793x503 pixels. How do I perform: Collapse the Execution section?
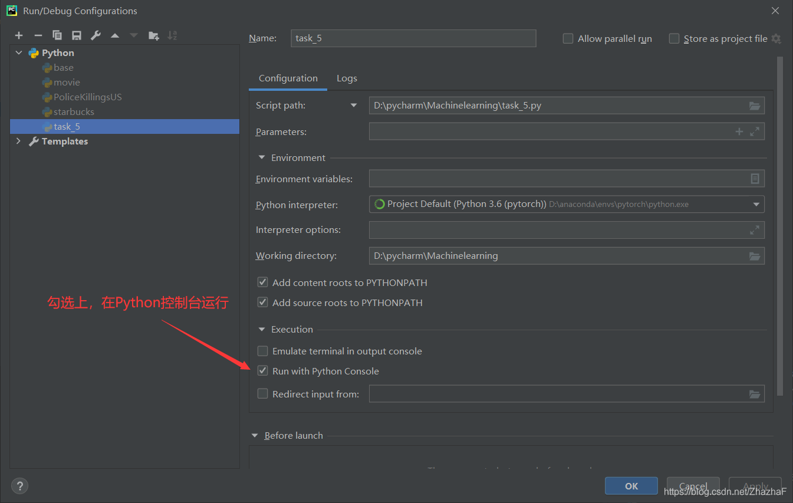tap(262, 329)
